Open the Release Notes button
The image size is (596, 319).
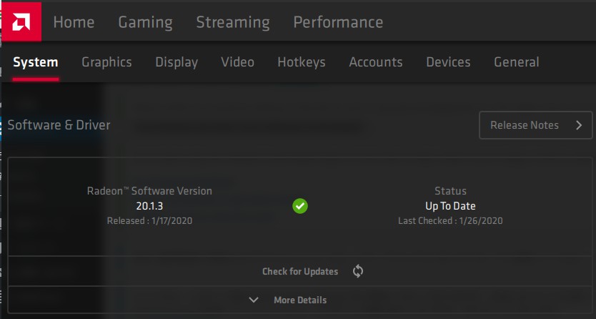[535, 125]
